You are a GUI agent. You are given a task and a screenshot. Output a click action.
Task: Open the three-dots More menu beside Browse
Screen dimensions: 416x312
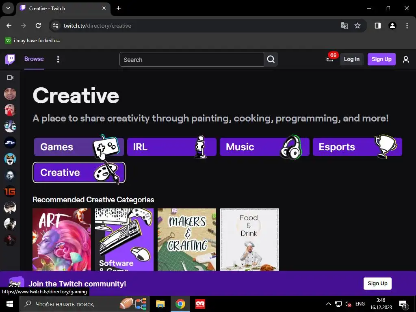coord(58,59)
